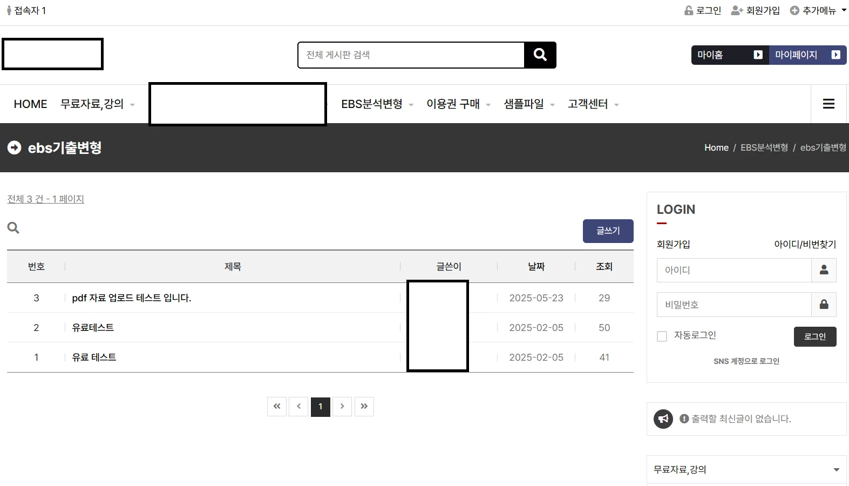The height and width of the screenshot is (486, 849).
Task: Go to last page with double-right arrow
Action: click(364, 407)
